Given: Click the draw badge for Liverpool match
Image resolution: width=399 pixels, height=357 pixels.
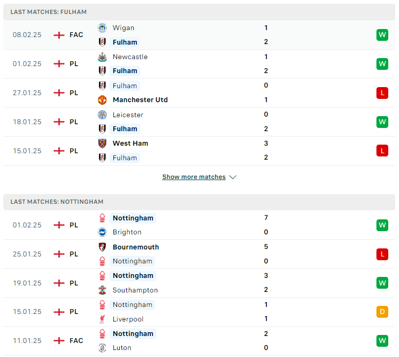Looking at the screenshot, I should (x=382, y=312).
